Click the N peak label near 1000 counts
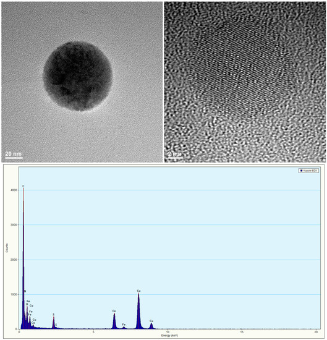 25,291
